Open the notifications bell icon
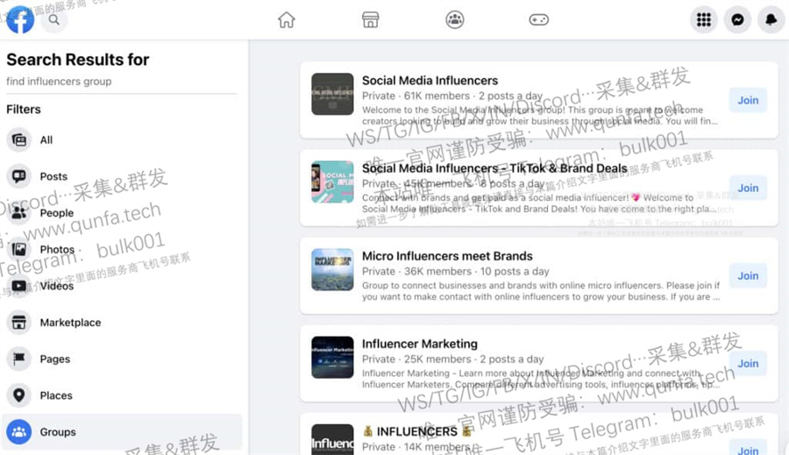The height and width of the screenshot is (455, 789). click(x=771, y=19)
